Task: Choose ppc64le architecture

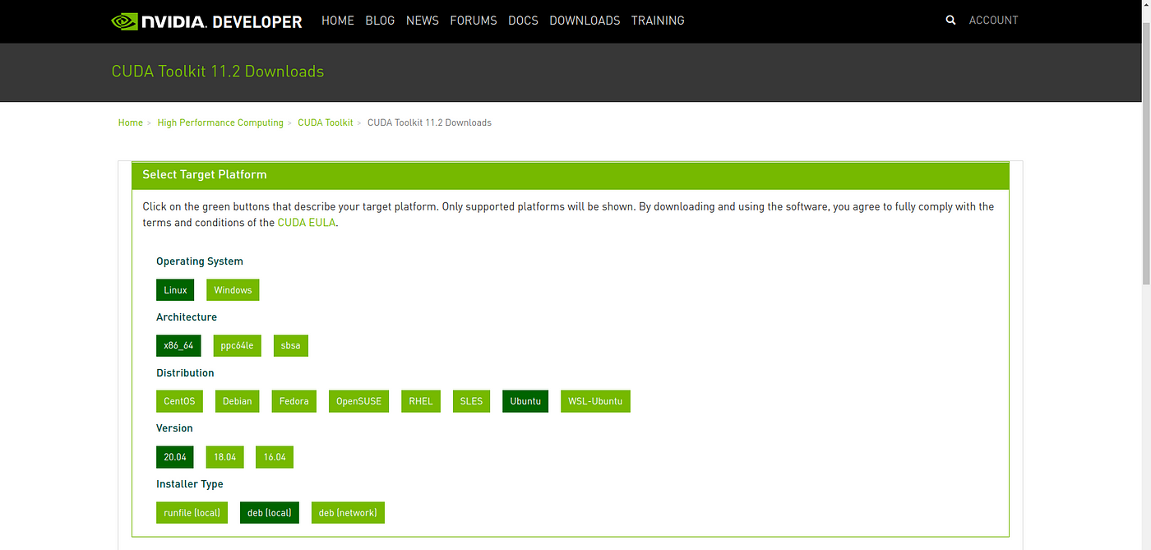Action: [237, 346]
